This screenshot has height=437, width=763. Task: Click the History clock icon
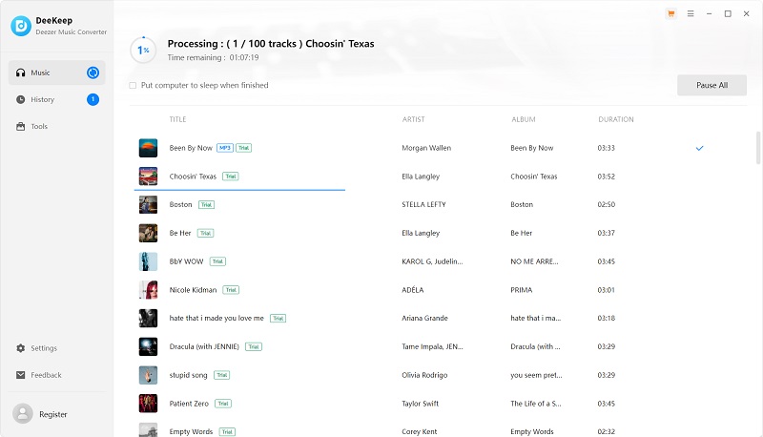20,99
